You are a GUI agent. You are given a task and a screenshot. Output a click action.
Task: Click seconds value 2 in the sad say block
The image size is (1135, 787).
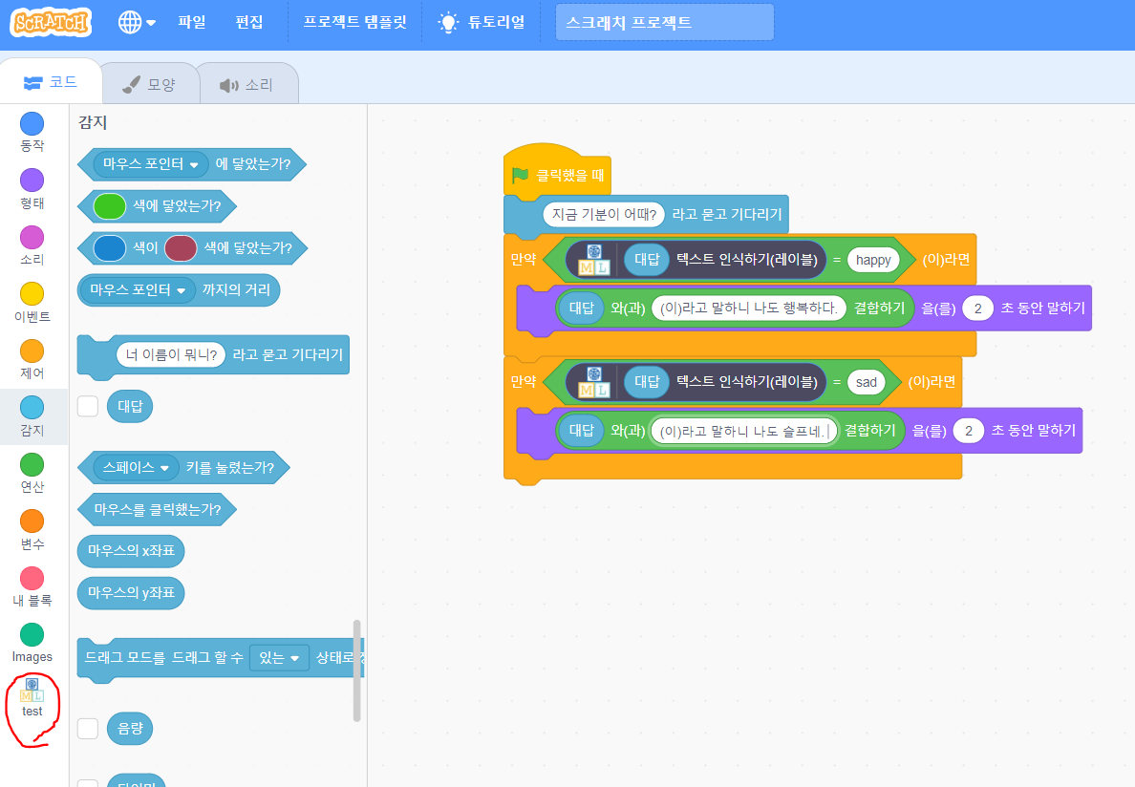[x=968, y=432]
